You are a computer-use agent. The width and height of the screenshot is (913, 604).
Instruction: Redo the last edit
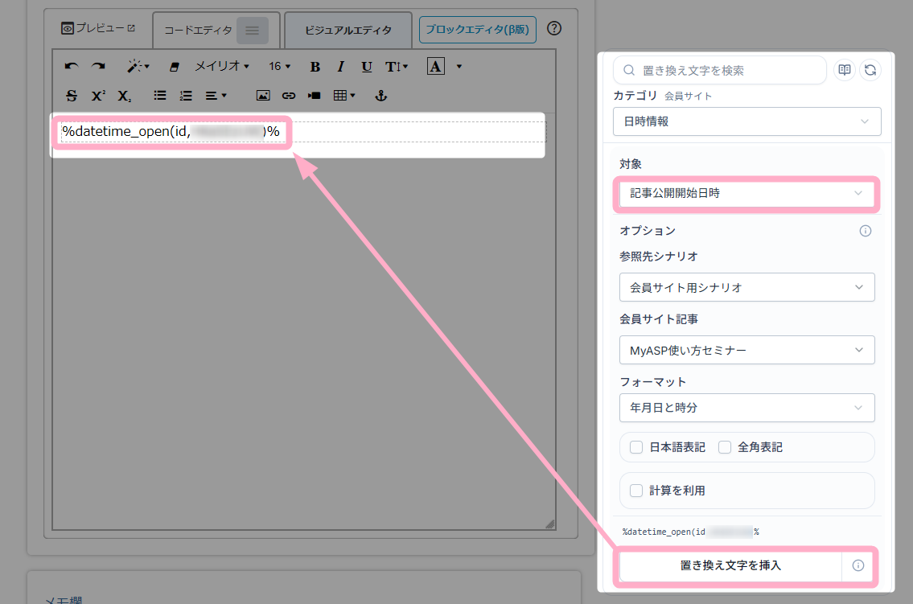(x=98, y=66)
